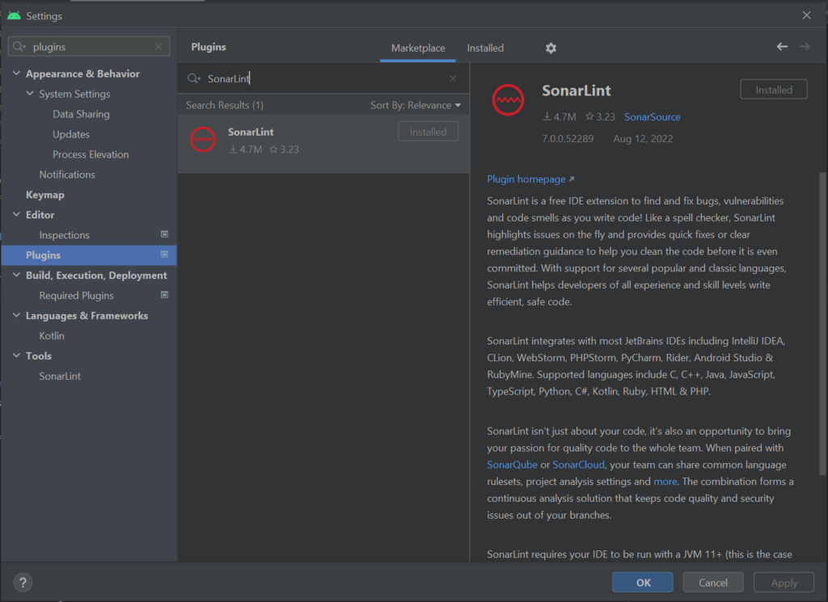This screenshot has height=602, width=828.
Task: Click the Cancel button
Action: [713, 583]
